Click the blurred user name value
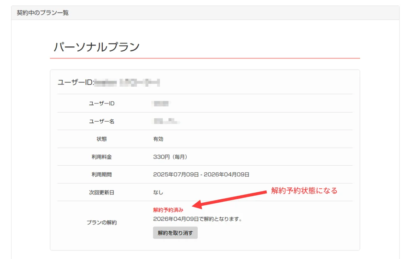This screenshot has height=259, width=408. point(166,121)
